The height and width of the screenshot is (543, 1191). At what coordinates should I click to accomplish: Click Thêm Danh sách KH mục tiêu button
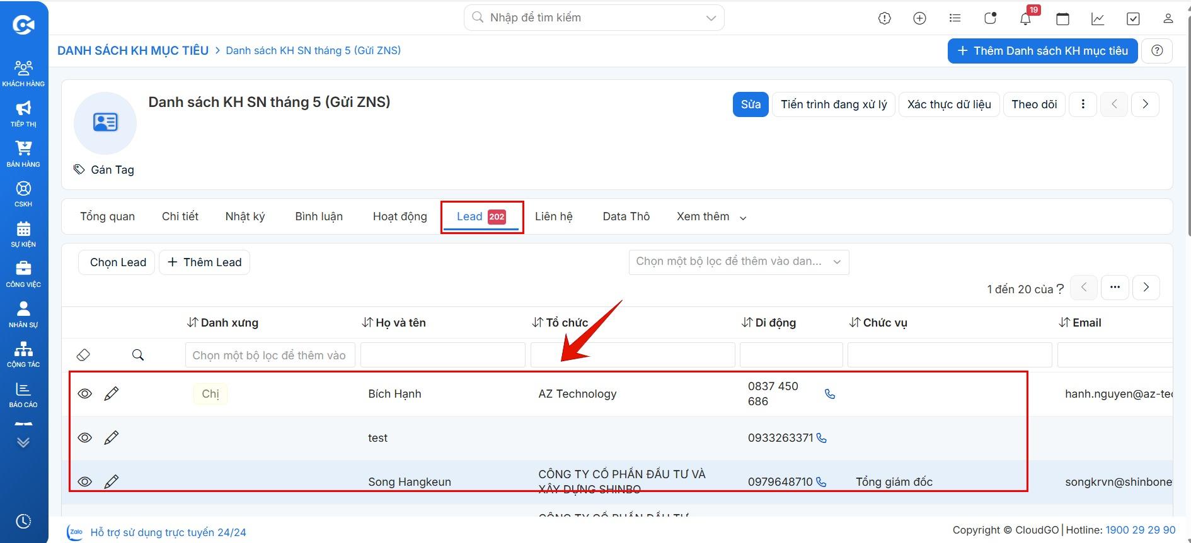point(1042,51)
